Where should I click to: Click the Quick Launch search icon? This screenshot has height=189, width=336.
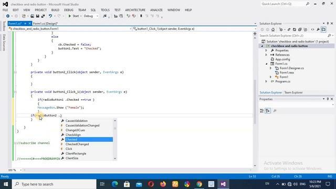[308, 4]
